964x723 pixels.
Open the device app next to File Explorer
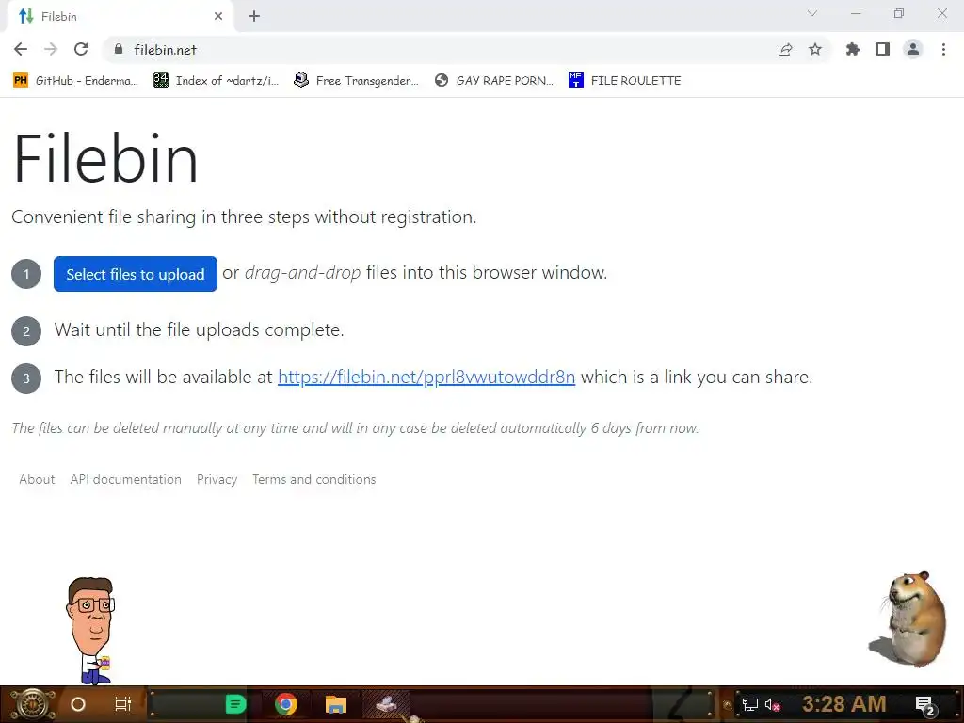coord(387,704)
